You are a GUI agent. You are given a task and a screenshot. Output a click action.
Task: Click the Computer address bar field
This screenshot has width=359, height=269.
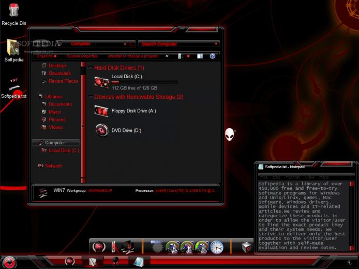96,43
